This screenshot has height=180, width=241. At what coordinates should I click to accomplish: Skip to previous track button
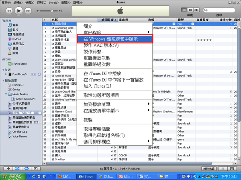(x=9, y=11)
